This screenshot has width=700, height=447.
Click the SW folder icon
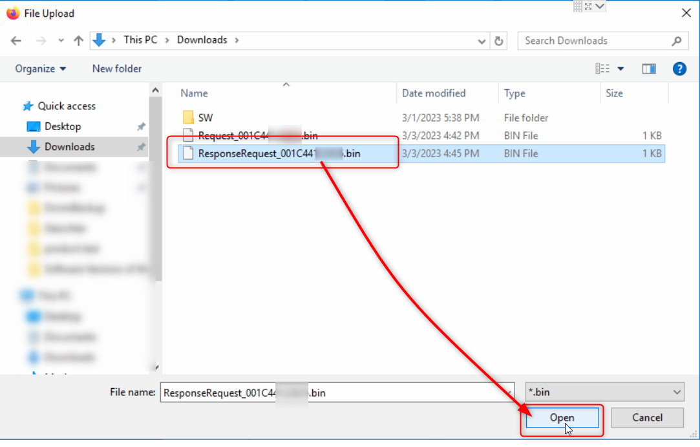188,118
